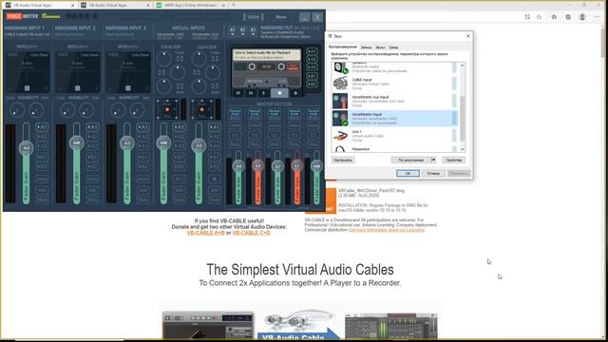Viewport: 608px width, 342px height.
Task: Mute Hardware Input 3 strip
Action: 142,199
